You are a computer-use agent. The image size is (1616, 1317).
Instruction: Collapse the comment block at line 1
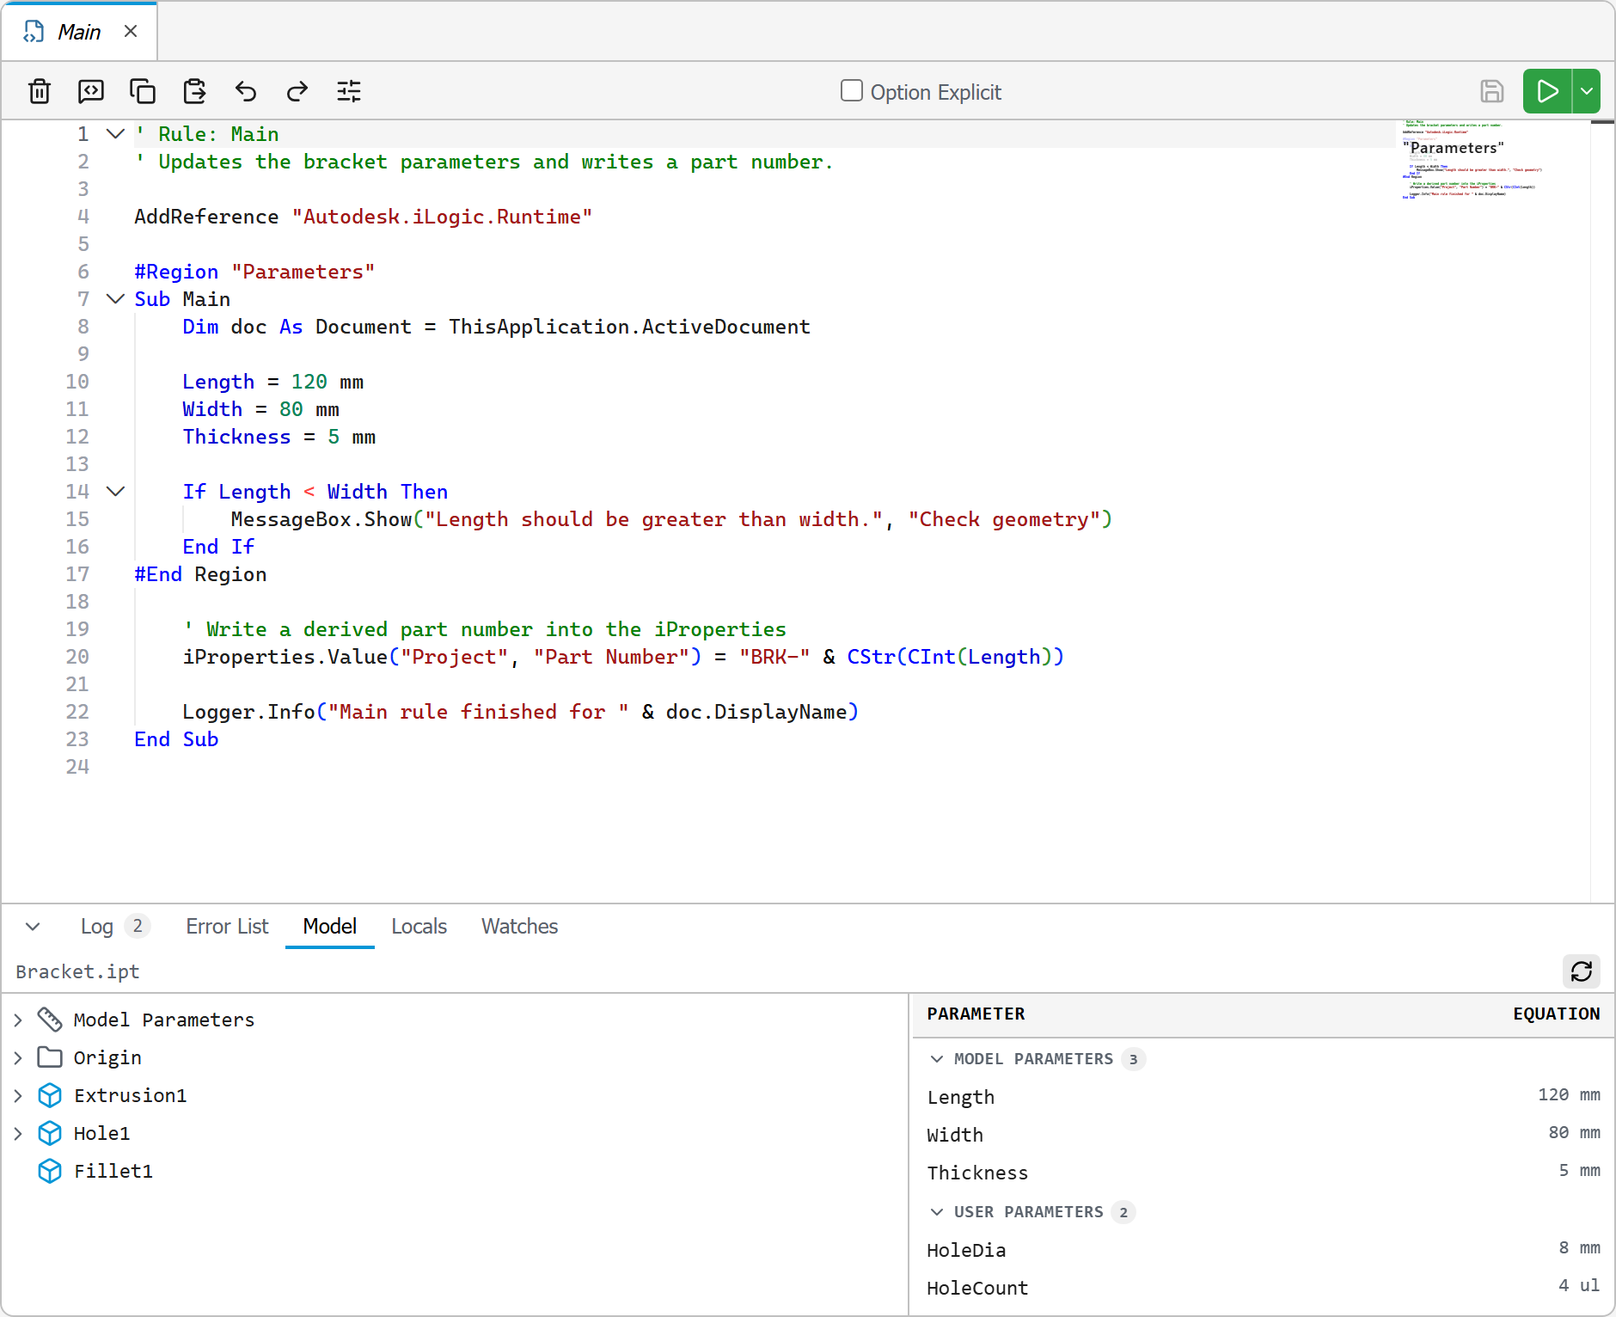click(115, 134)
